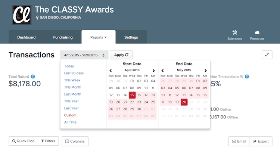Image resolution: width=280 pixels, height=149 pixels.
Task: Click the Export button
Action: [261, 141]
